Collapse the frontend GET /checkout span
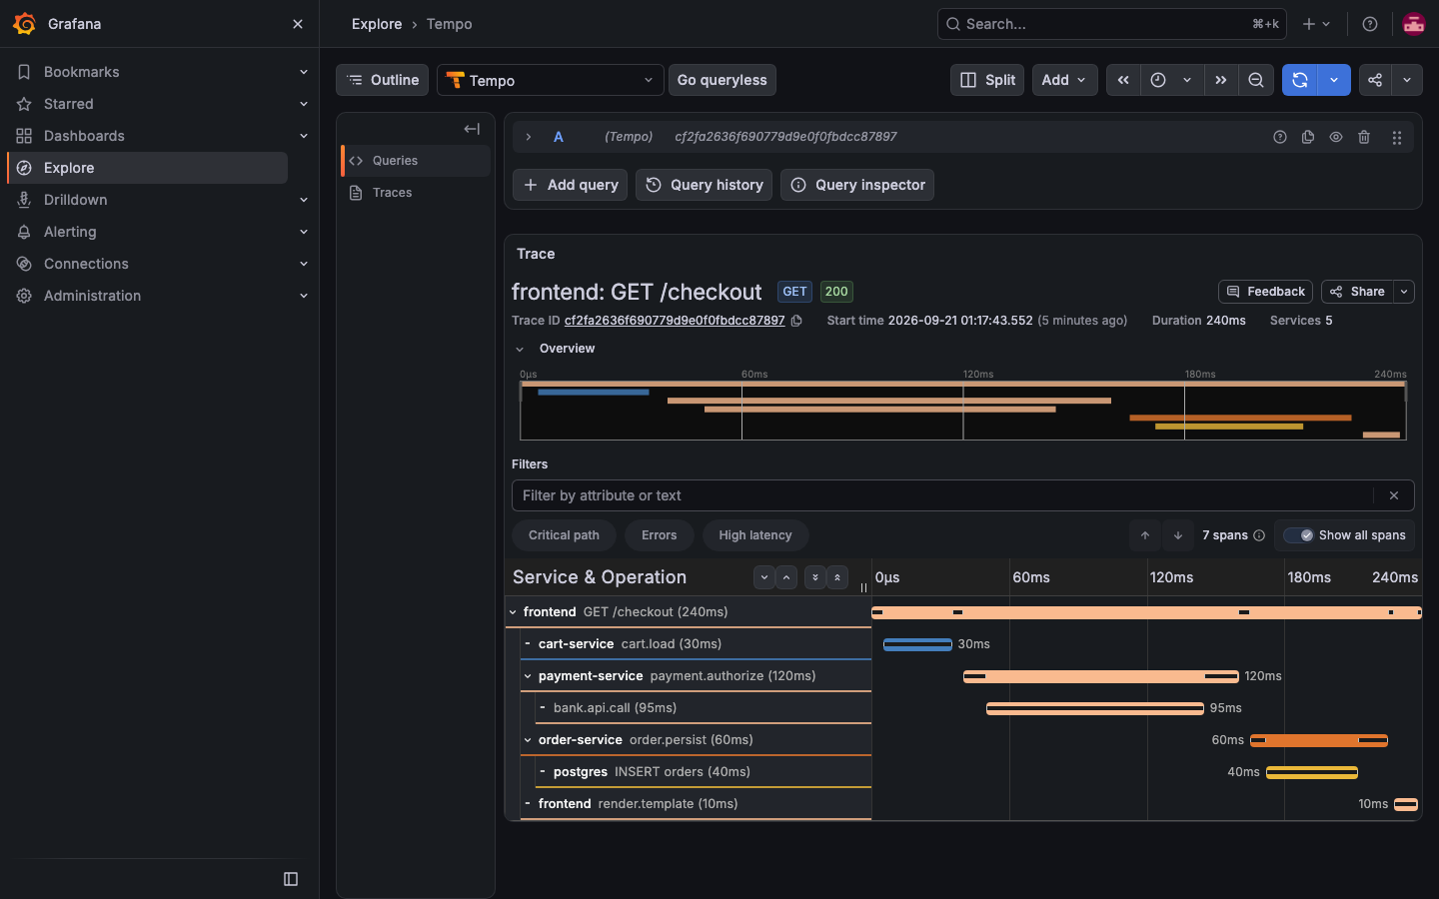 pos(513,612)
